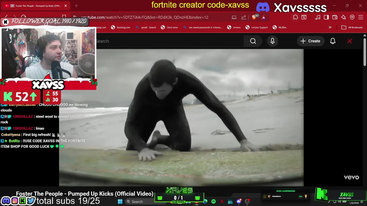Close the Foster The People browser tab
This screenshot has height=206, width=367.
[x=65, y=6]
